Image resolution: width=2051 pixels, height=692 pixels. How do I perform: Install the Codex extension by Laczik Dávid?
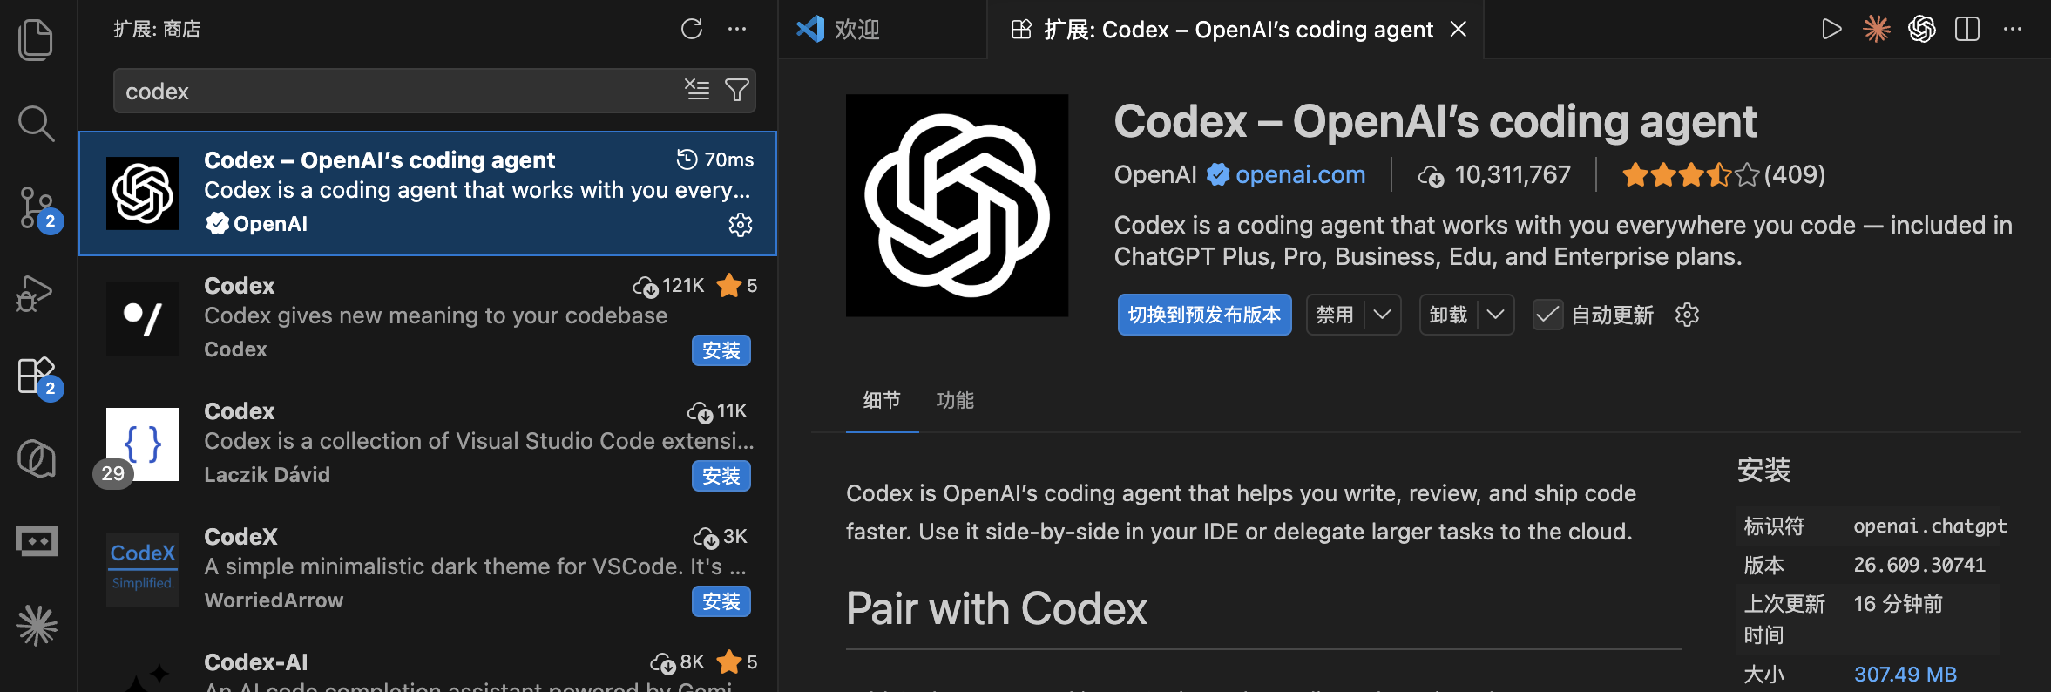coord(721,476)
